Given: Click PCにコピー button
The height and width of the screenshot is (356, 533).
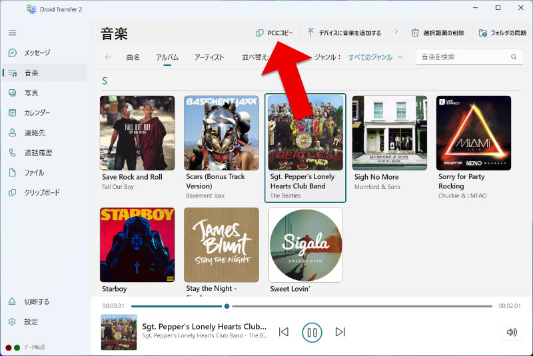Looking at the screenshot, I should pyautogui.click(x=274, y=33).
